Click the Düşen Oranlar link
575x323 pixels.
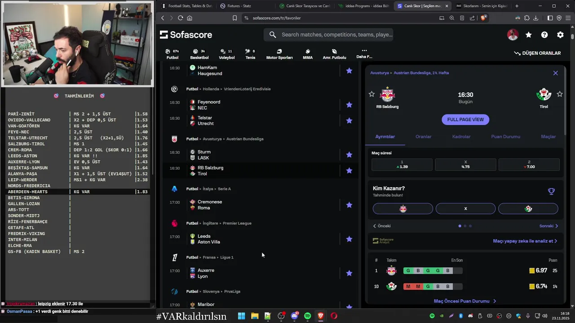point(537,53)
